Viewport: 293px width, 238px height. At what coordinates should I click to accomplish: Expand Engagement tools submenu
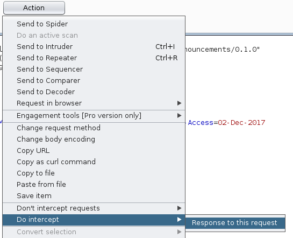point(94,115)
